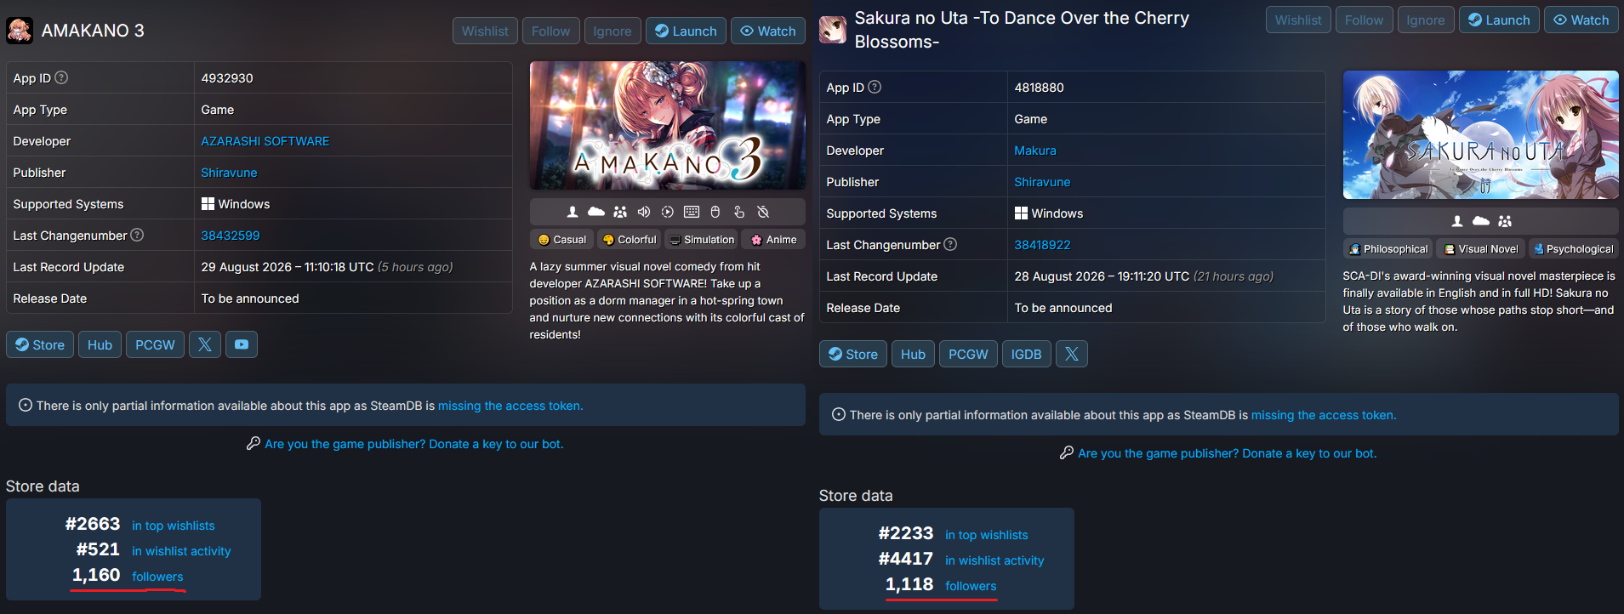Click Watch for AMAKANO 3
1624x614 pixels.
(768, 31)
